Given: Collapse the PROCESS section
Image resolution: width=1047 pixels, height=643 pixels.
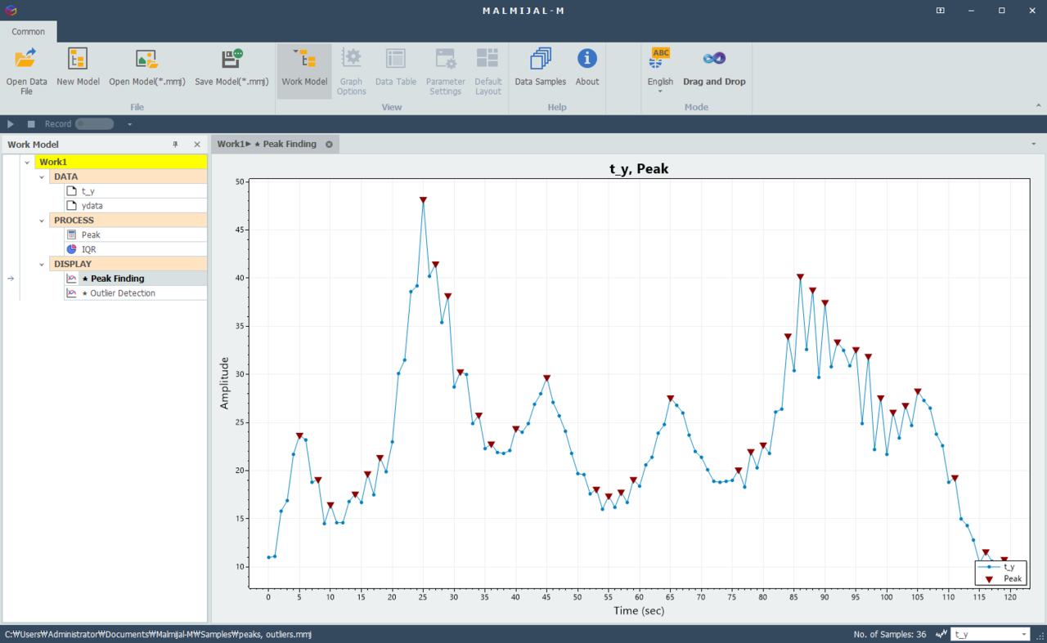Looking at the screenshot, I should tap(42, 221).
